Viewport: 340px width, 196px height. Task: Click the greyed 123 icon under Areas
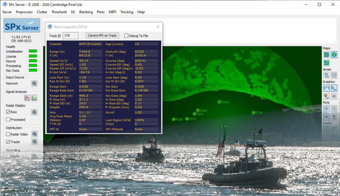pyautogui.click(x=334, y=75)
